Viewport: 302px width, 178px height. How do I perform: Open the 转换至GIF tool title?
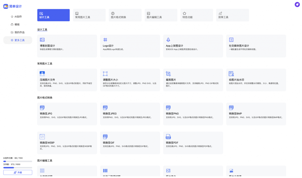tap(109, 143)
